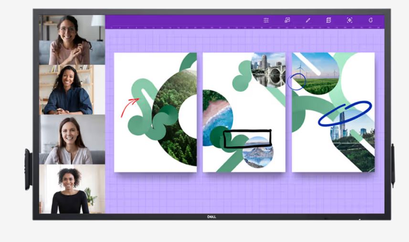Select the Pen tool in the toolbar

(x=308, y=20)
